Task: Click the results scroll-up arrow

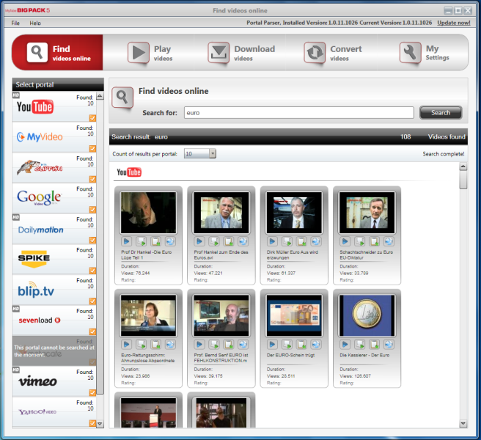Action: pos(463,166)
